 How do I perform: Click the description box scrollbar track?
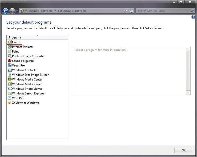pos(188,71)
